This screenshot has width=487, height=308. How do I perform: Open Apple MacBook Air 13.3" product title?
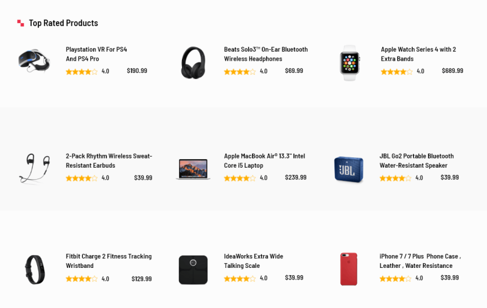pos(264,160)
